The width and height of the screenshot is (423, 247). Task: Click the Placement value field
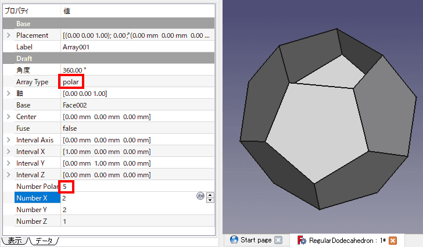(x=138, y=35)
